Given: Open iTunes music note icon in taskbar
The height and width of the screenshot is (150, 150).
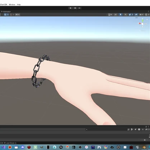Looking at the screenshot, I should [86, 147].
